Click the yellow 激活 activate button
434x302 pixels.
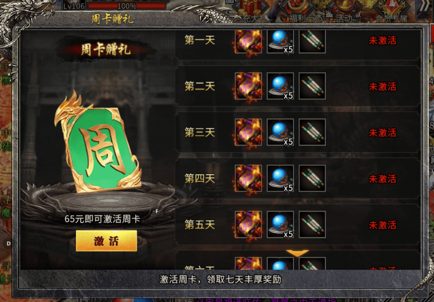click(106, 241)
